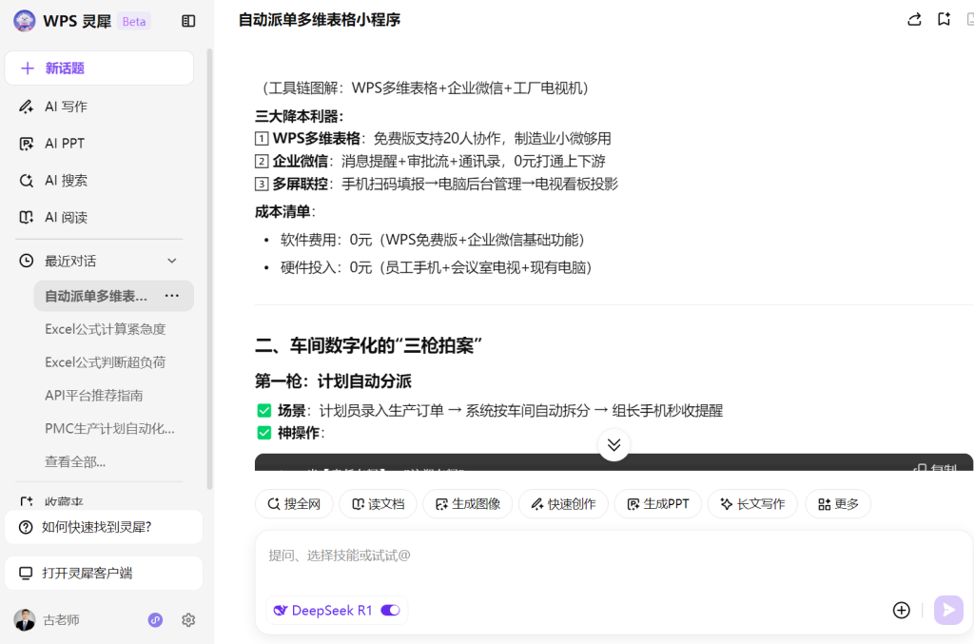Select the 搜全网 skill chip
The width and height of the screenshot is (974, 644).
click(294, 504)
